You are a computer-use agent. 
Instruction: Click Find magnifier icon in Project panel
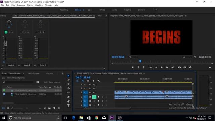pyautogui.click(x=45, y=108)
